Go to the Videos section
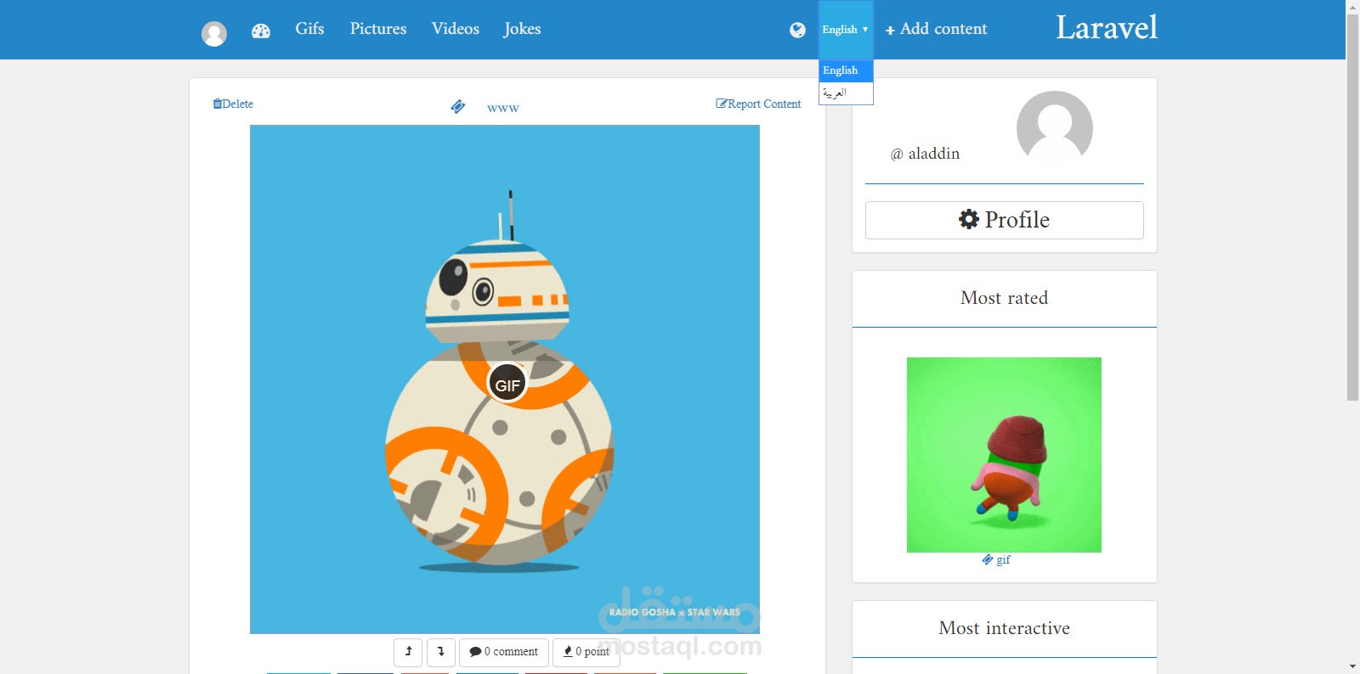 pyautogui.click(x=456, y=29)
